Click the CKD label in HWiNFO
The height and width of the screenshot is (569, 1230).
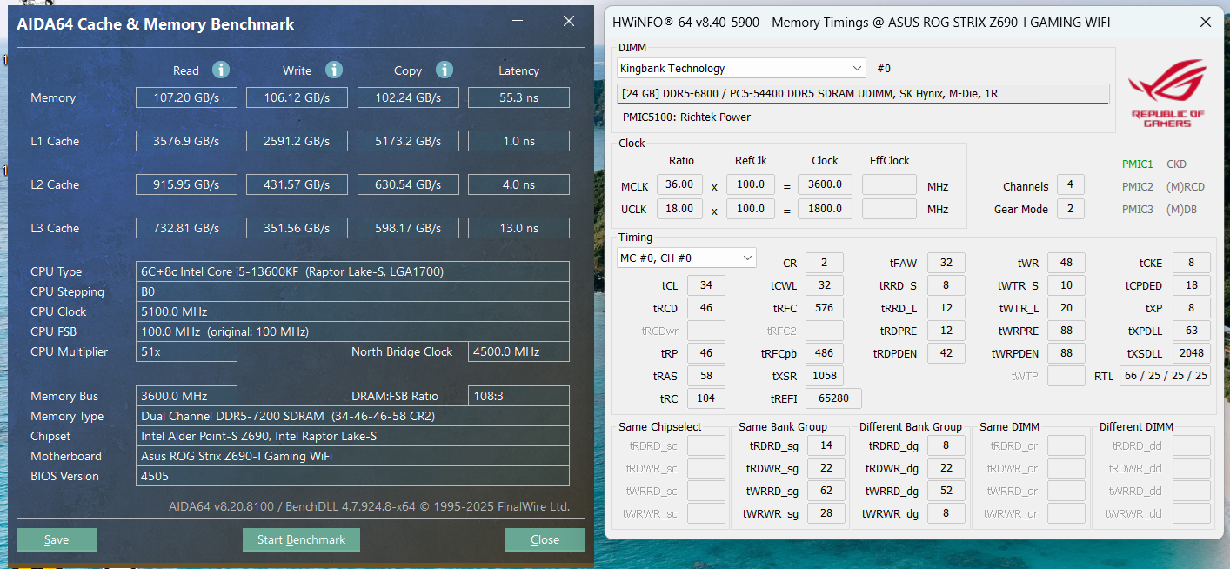click(x=1176, y=164)
